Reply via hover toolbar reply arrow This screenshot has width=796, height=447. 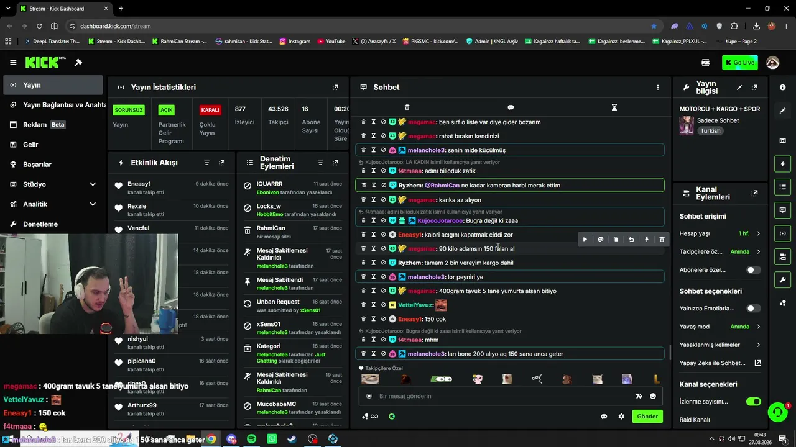pos(631,239)
